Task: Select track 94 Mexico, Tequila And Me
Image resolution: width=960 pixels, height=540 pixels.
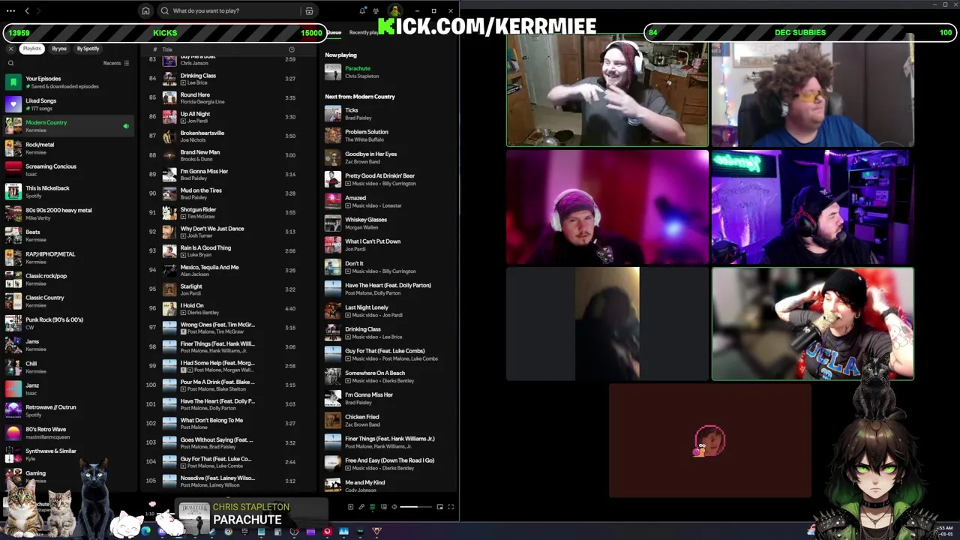Action: coord(228,270)
